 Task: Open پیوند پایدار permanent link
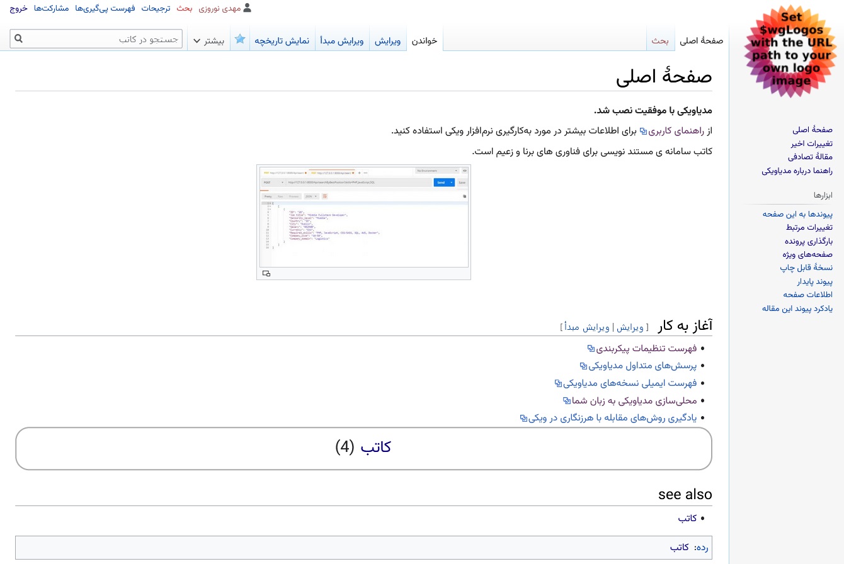[x=815, y=281]
